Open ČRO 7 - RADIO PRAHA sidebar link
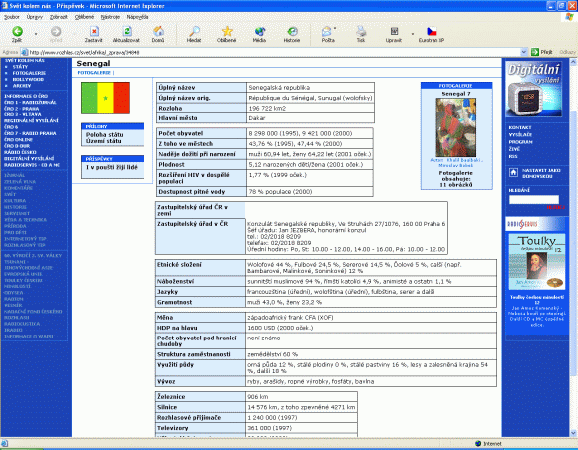The height and width of the screenshot is (450, 578). pos(30,133)
